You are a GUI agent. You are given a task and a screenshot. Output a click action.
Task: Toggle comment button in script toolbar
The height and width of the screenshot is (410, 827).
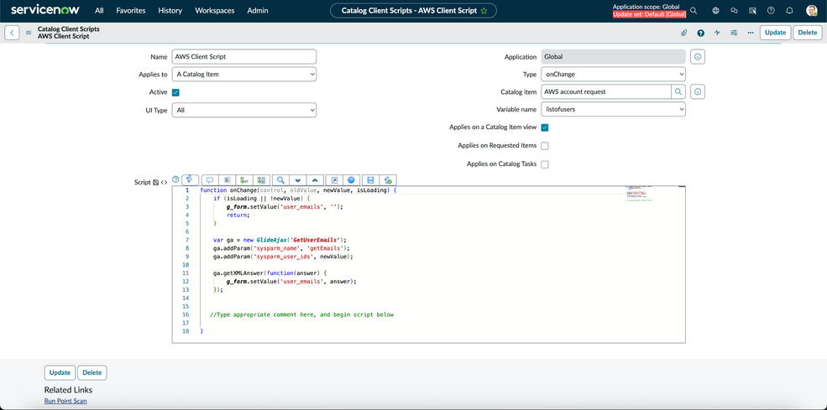(209, 179)
